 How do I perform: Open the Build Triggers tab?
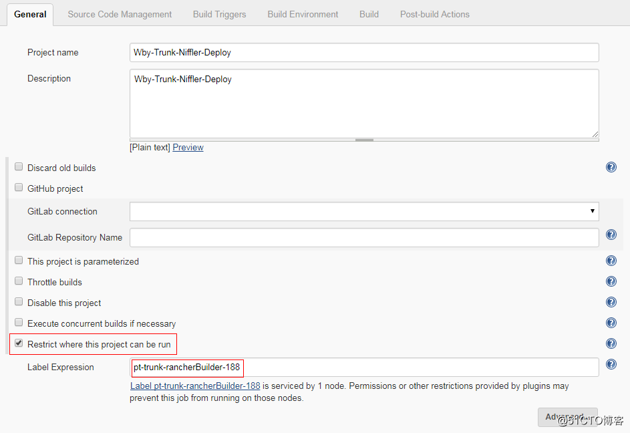219,15
